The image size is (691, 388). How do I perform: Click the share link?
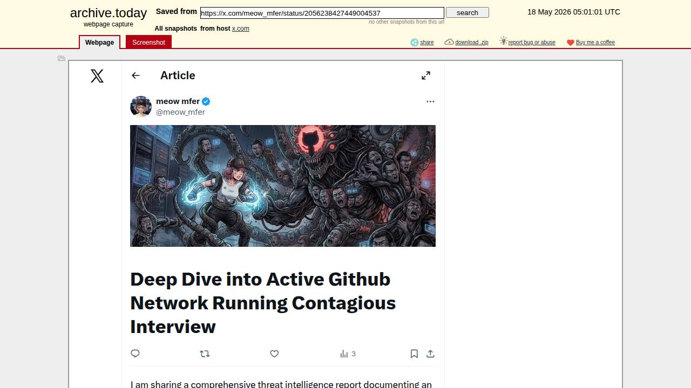tap(427, 43)
